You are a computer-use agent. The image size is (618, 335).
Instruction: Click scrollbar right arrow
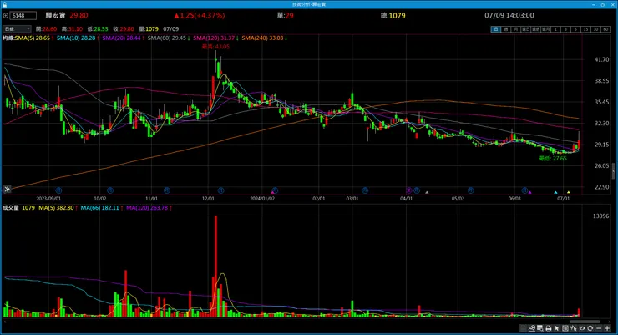(610, 322)
